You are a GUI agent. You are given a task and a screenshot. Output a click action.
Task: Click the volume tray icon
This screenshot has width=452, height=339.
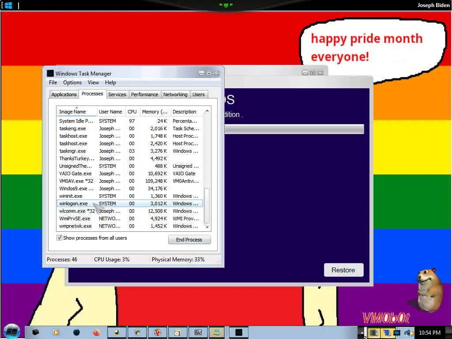tap(408, 333)
